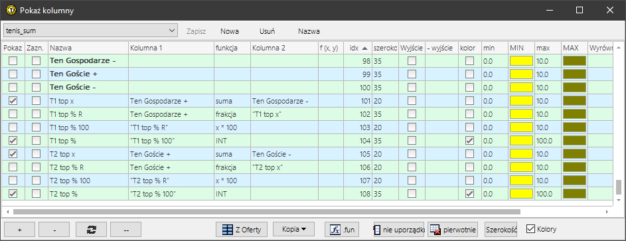This screenshot has height=241, width=626.
Task: Click idx value 103
Action: (358, 127)
